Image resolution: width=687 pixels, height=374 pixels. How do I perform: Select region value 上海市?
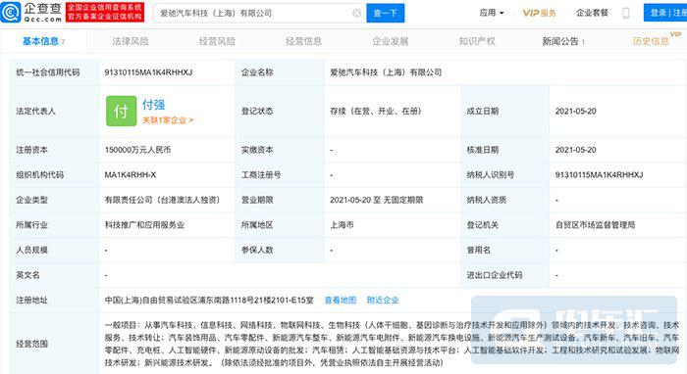342,225
